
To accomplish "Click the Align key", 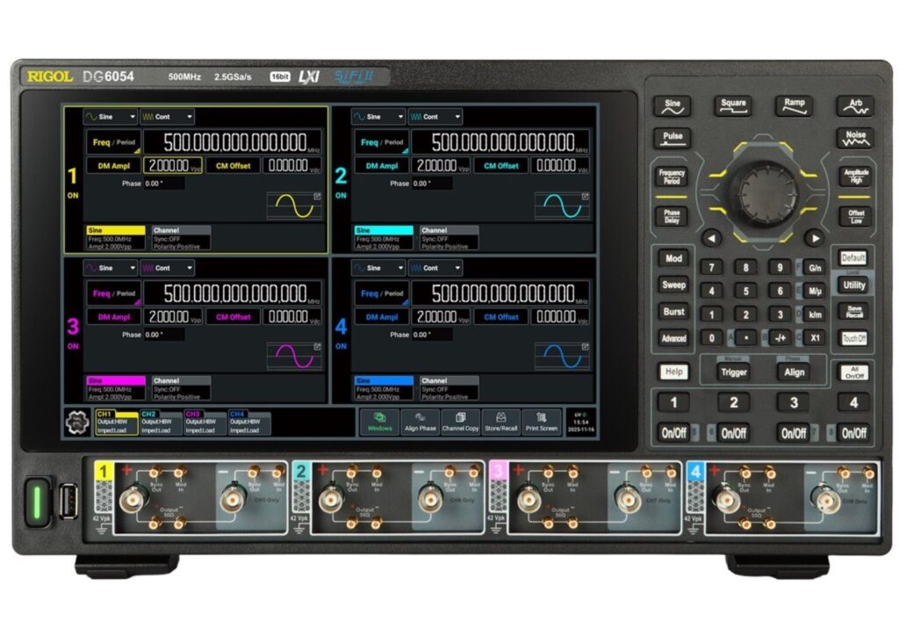I will 794,372.
